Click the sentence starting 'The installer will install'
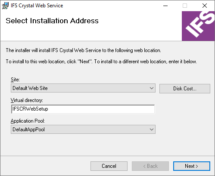Image resolution: width=215 pixels, height=176 pixels. pyautogui.click(x=84, y=50)
